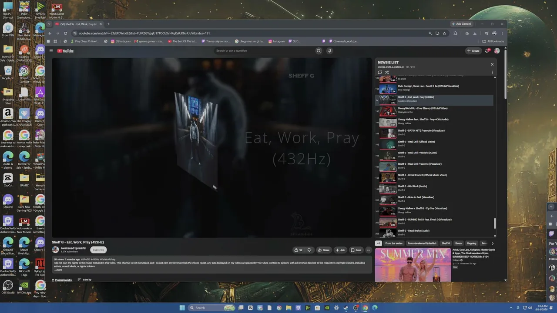Play Sheff G - 8th Block (Audio)
This screenshot has height=313, width=557.
click(x=435, y=189)
